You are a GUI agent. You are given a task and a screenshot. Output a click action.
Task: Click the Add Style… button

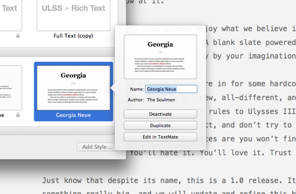(x=97, y=147)
